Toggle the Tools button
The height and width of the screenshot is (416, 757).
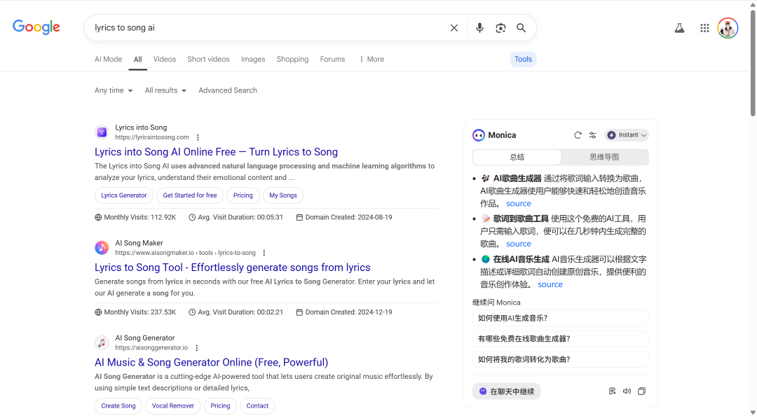pyautogui.click(x=524, y=59)
